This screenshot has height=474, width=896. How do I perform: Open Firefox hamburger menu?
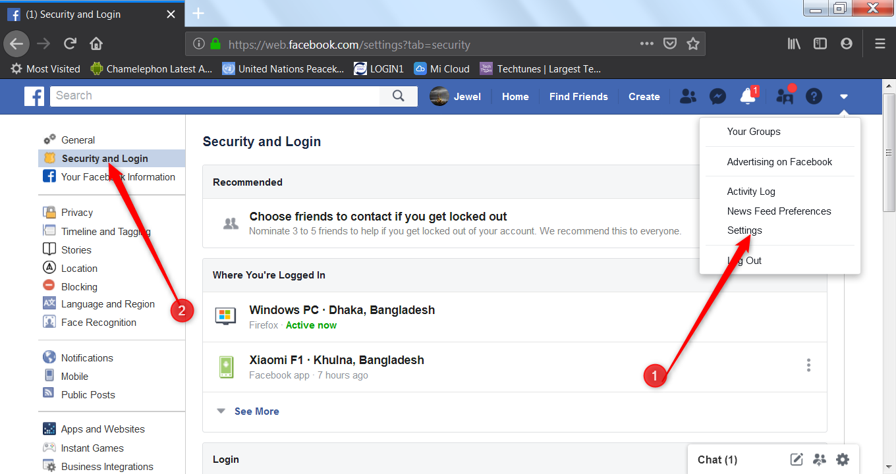880,44
